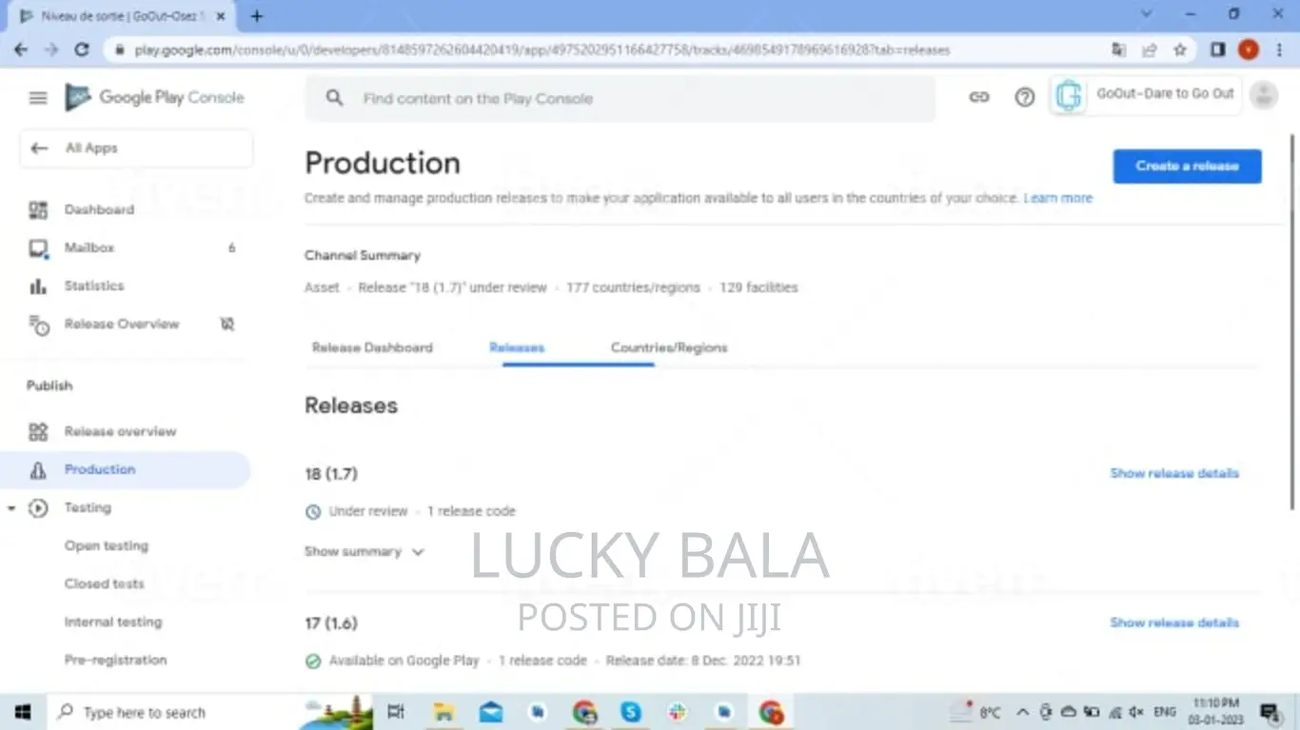Screen dimensions: 1300x730
Task: Open the Learn more link
Action: pyautogui.click(x=1058, y=198)
